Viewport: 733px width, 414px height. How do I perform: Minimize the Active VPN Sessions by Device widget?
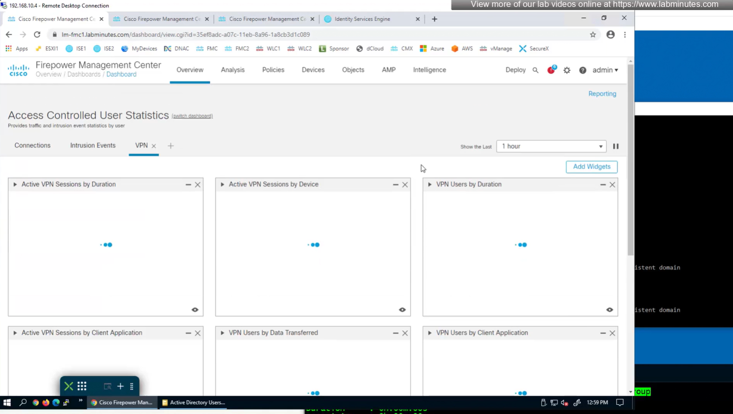point(396,185)
